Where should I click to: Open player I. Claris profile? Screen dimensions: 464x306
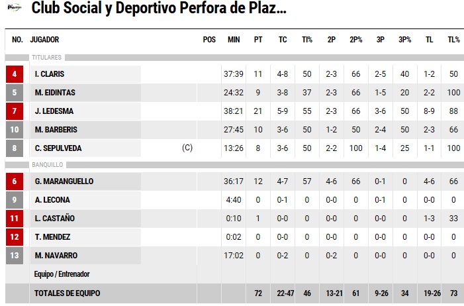[x=50, y=74]
